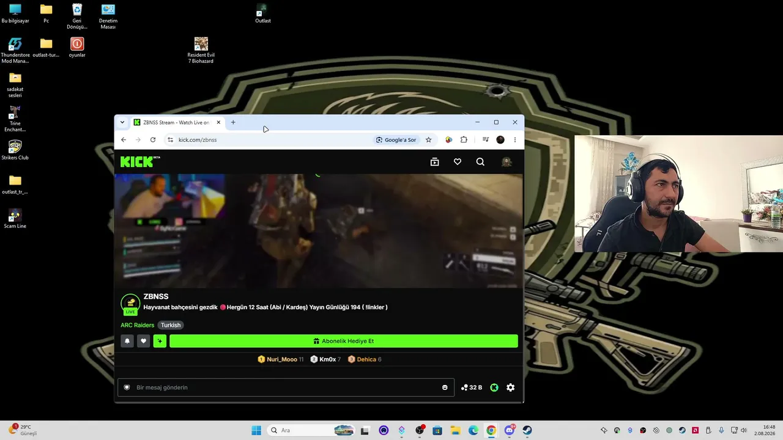Click the ZBNSS stream video player
Screen dimensions: 783x440
pyautogui.click(x=319, y=231)
